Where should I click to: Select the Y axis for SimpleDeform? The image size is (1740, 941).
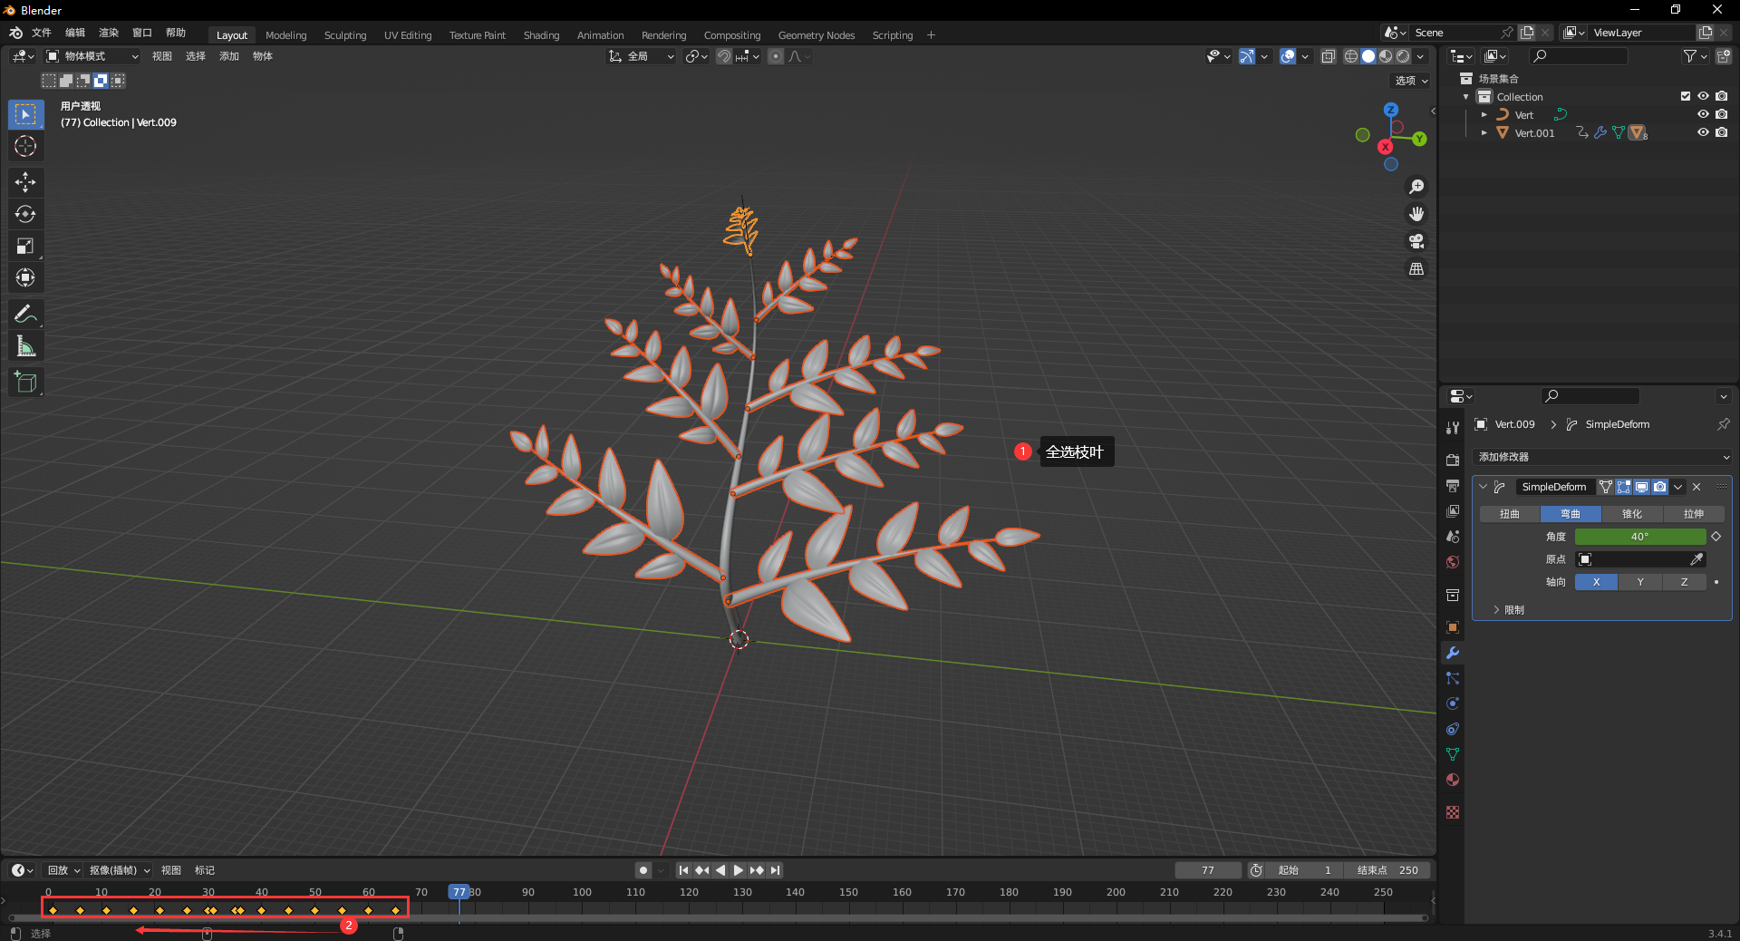(1639, 582)
